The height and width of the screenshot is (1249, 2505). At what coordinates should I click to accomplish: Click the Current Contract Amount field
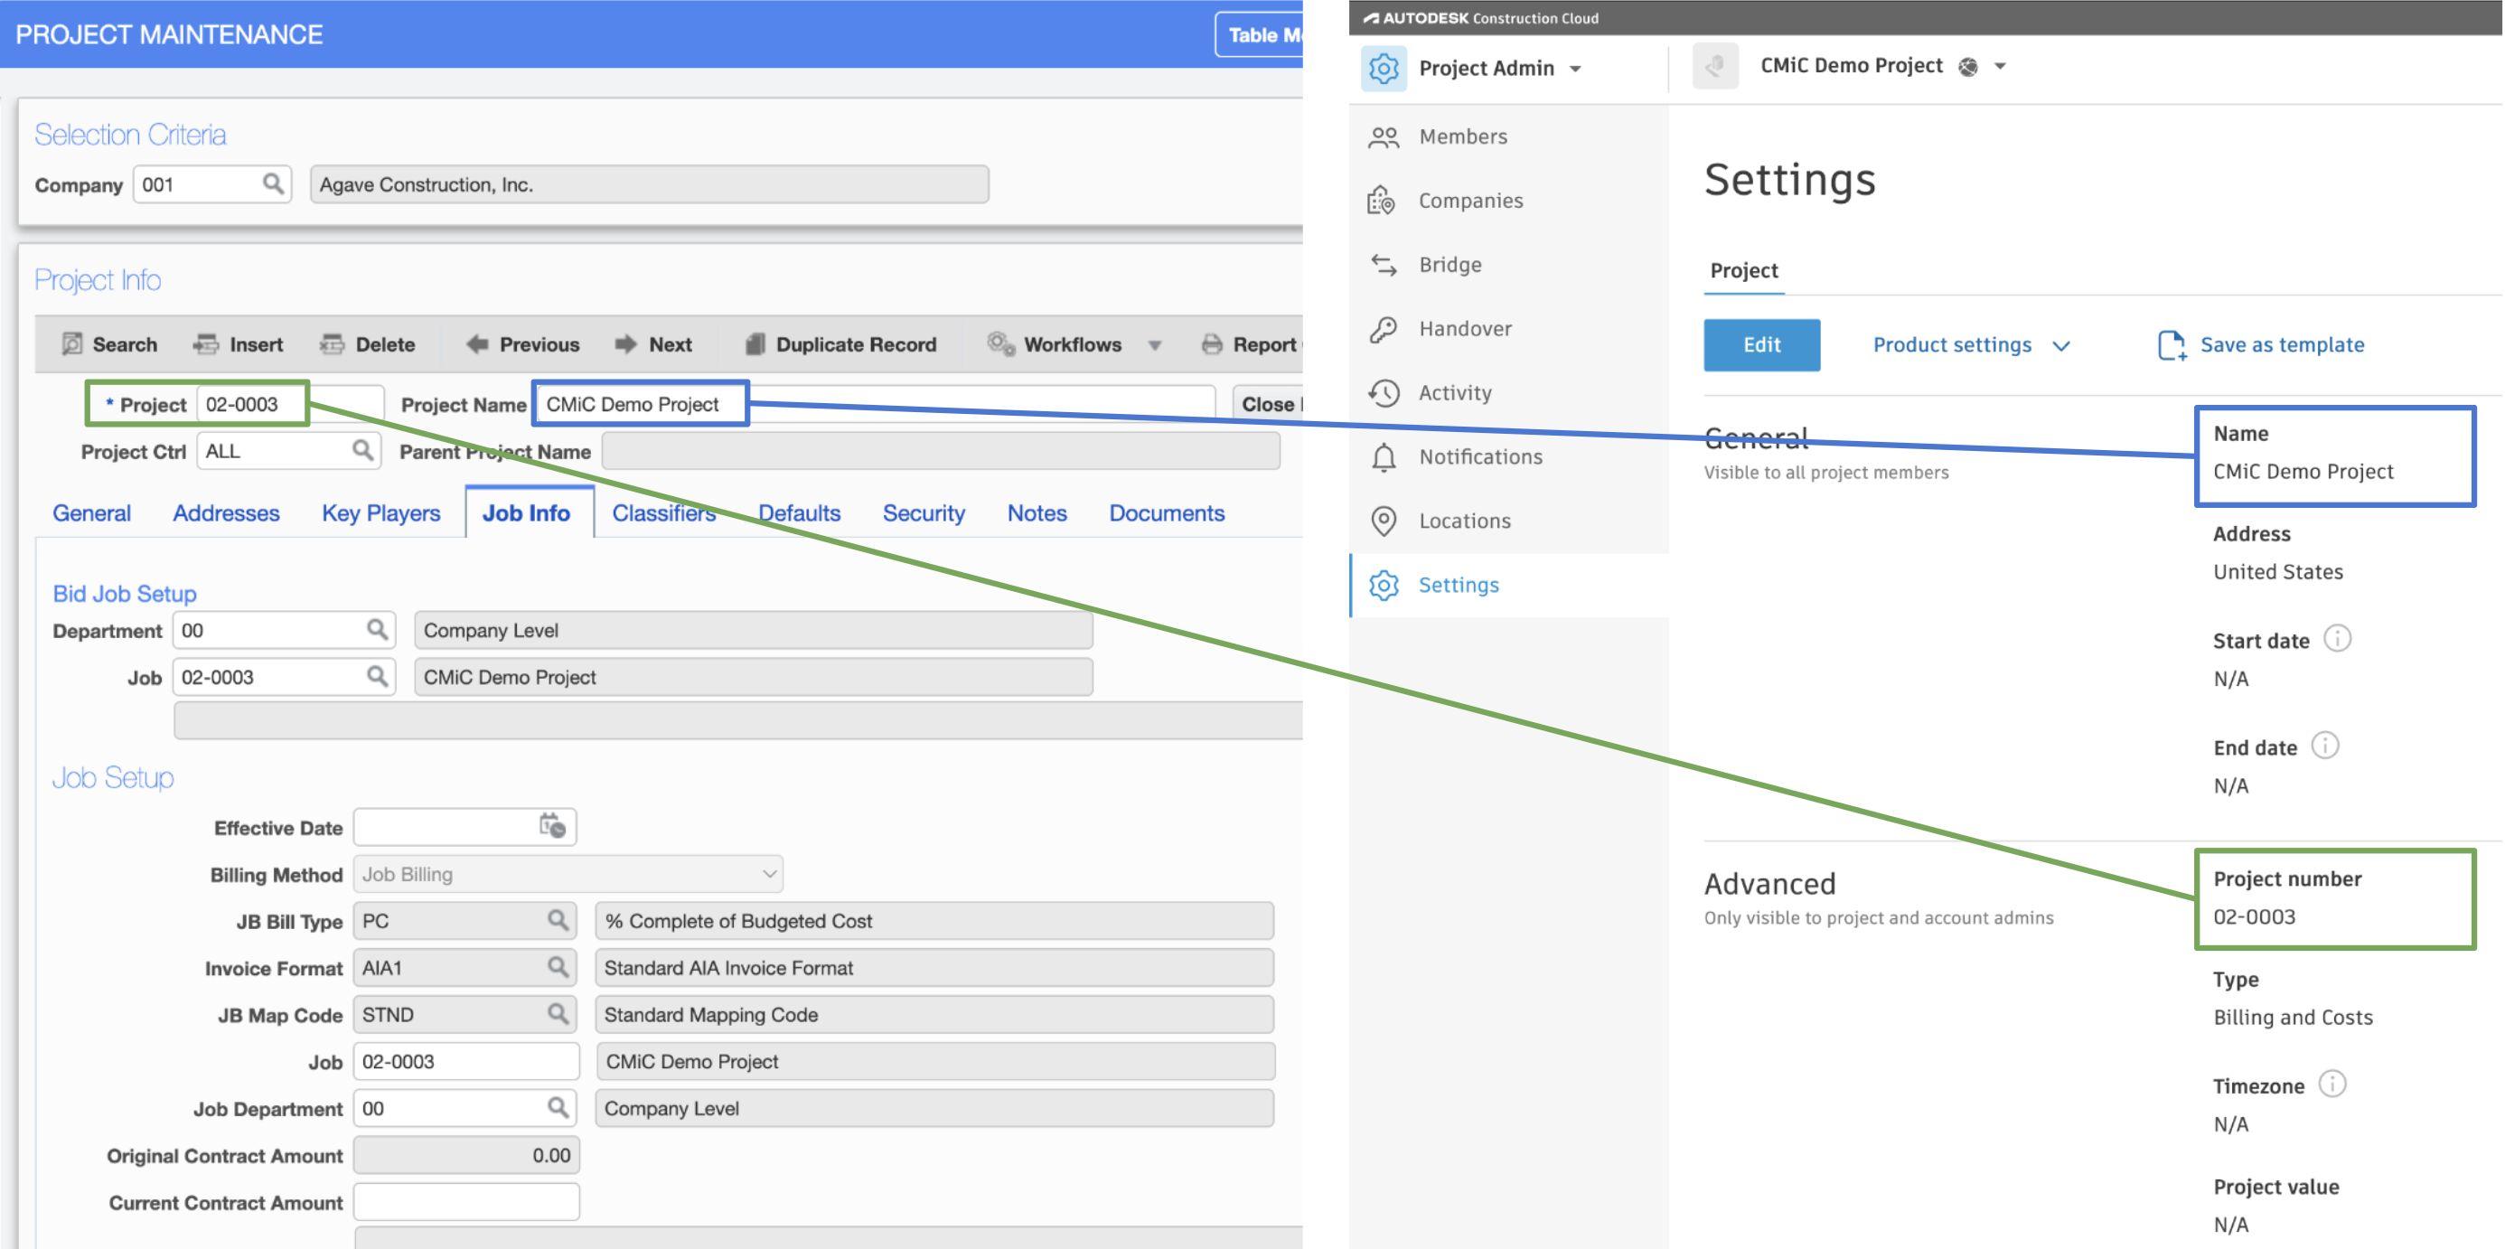point(467,1202)
